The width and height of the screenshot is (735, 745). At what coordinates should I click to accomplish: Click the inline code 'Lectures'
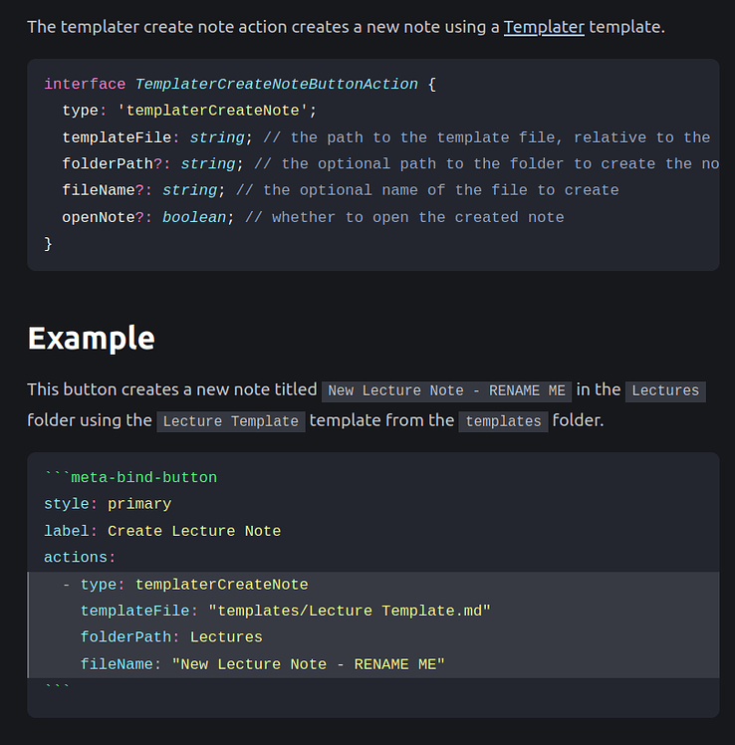point(665,391)
